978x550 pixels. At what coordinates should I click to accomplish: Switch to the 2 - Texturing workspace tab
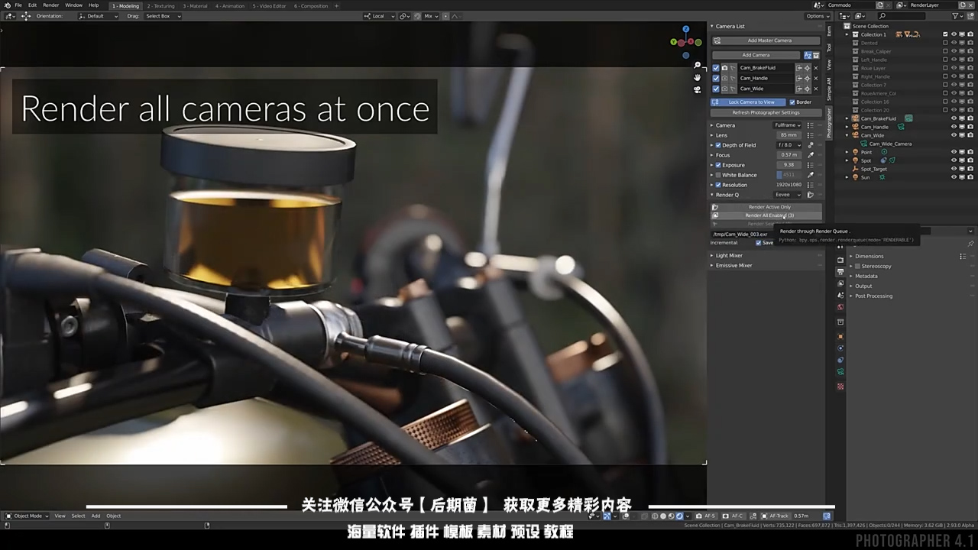point(160,6)
